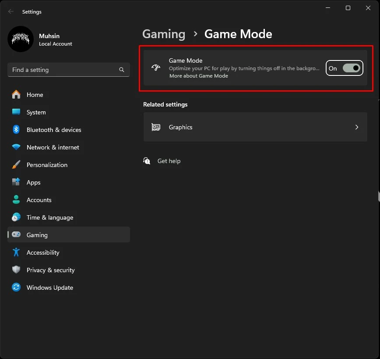Select Gaming in the sidebar
The image size is (380, 359).
[69, 235]
